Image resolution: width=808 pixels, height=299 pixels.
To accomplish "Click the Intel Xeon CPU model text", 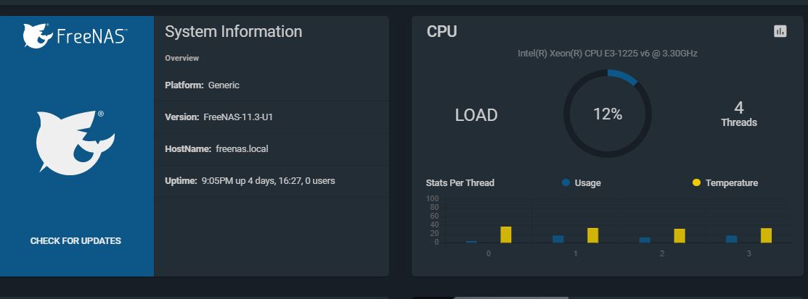I will (x=608, y=53).
